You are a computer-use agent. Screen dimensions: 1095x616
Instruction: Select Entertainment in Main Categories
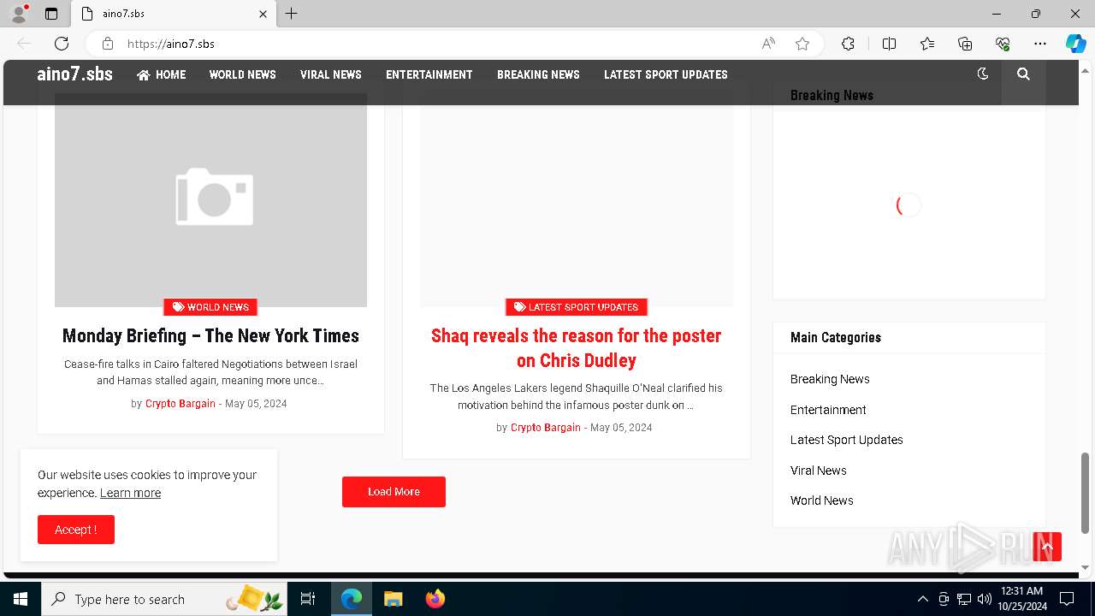(x=828, y=410)
